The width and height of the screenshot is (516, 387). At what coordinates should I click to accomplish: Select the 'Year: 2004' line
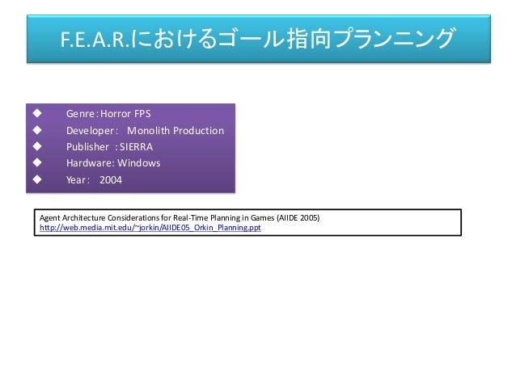pos(94,180)
